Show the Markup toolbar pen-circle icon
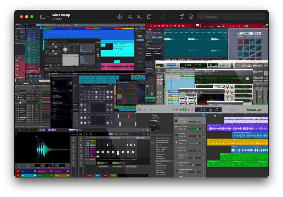The height and width of the screenshot is (197, 283). (x=191, y=17)
